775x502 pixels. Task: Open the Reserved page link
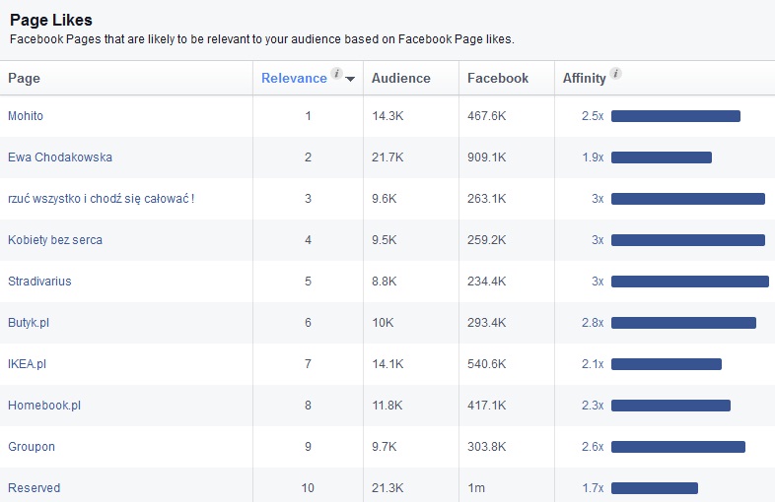tap(34, 488)
